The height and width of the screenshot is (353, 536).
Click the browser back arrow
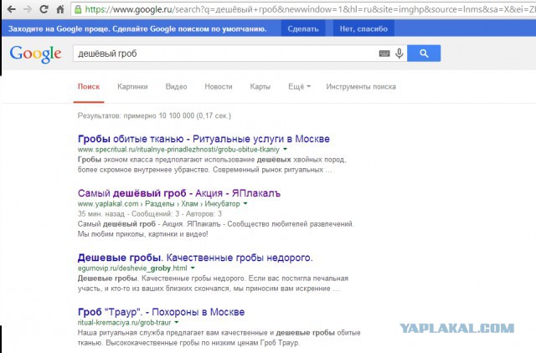(11, 9)
